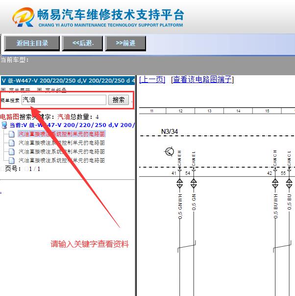Image resolution: width=295 pixels, height=296 pixels.
Task: Click the N3/34 component label in diagram
Action: [x=170, y=131]
